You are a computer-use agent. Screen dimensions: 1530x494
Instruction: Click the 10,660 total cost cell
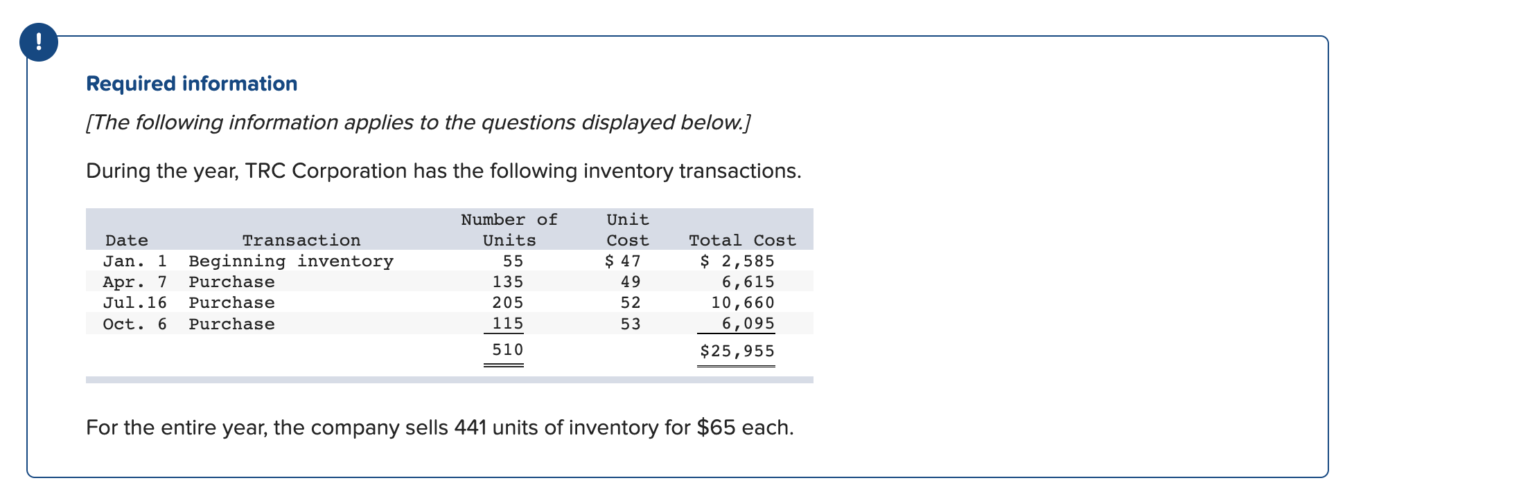(x=743, y=302)
